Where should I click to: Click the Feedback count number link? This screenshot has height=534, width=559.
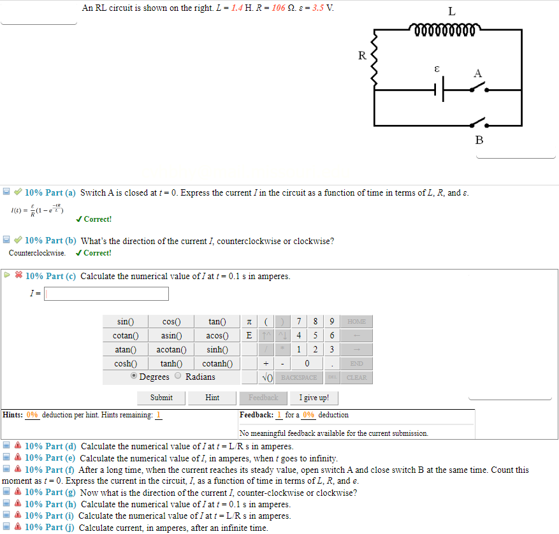pos(279,415)
